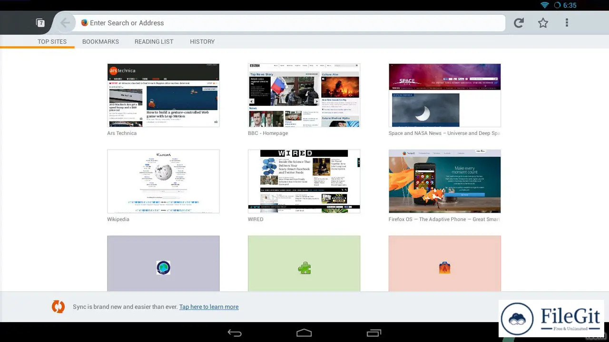609x342 pixels.
Task: Open the tabs counter icon
Action: pyautogui.click(x=40, y=23)
